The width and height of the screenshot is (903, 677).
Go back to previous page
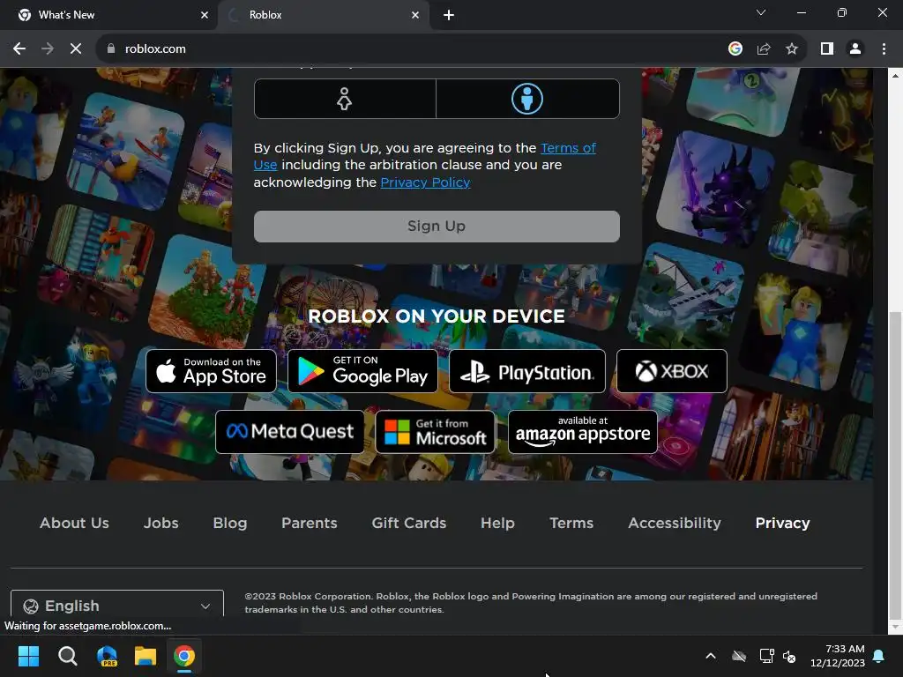19,49
